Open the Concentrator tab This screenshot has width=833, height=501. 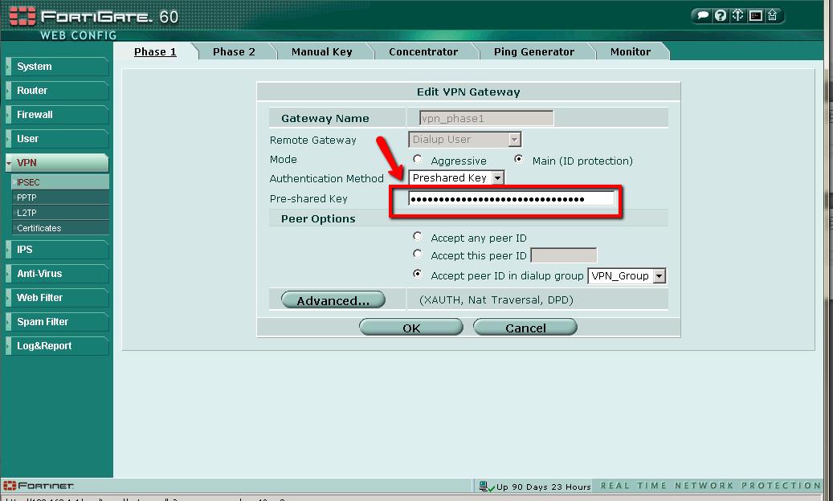point(423,52)
